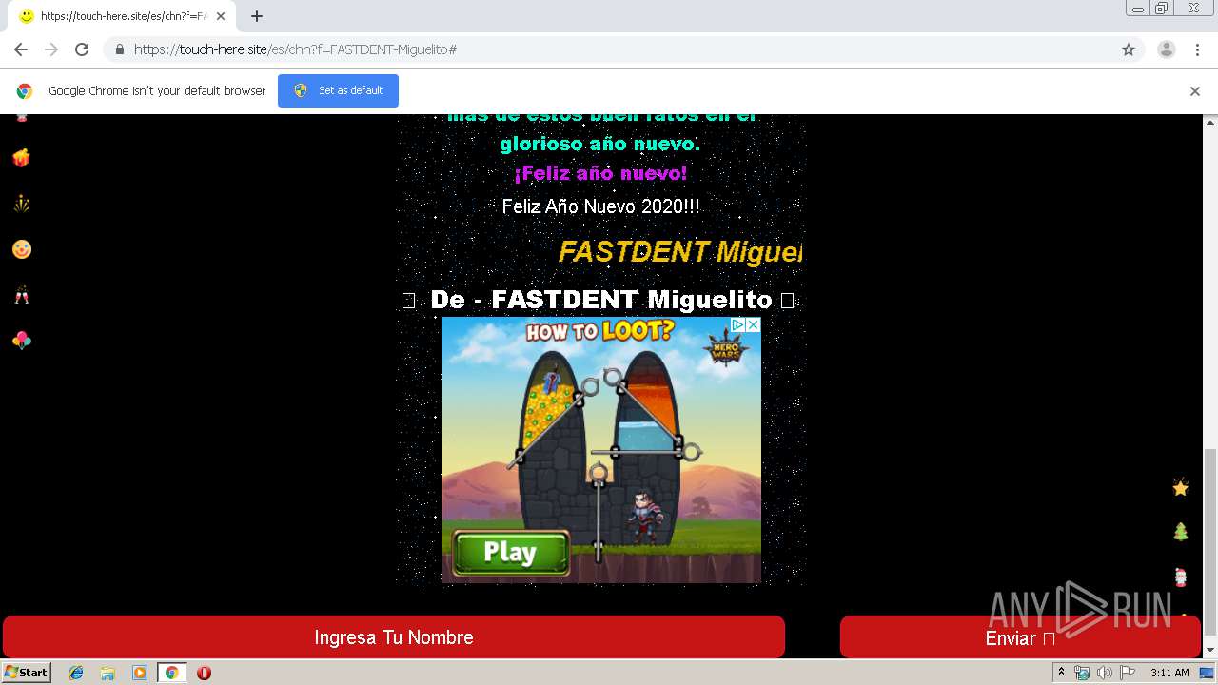Open File Explorer from taskbar

[x=108, y=673]
